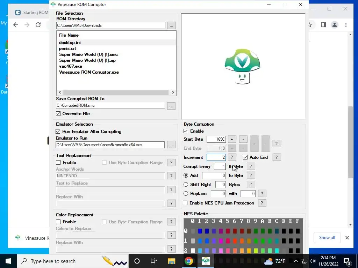Toggle the Overwrite File checkbox

(58, 113)
